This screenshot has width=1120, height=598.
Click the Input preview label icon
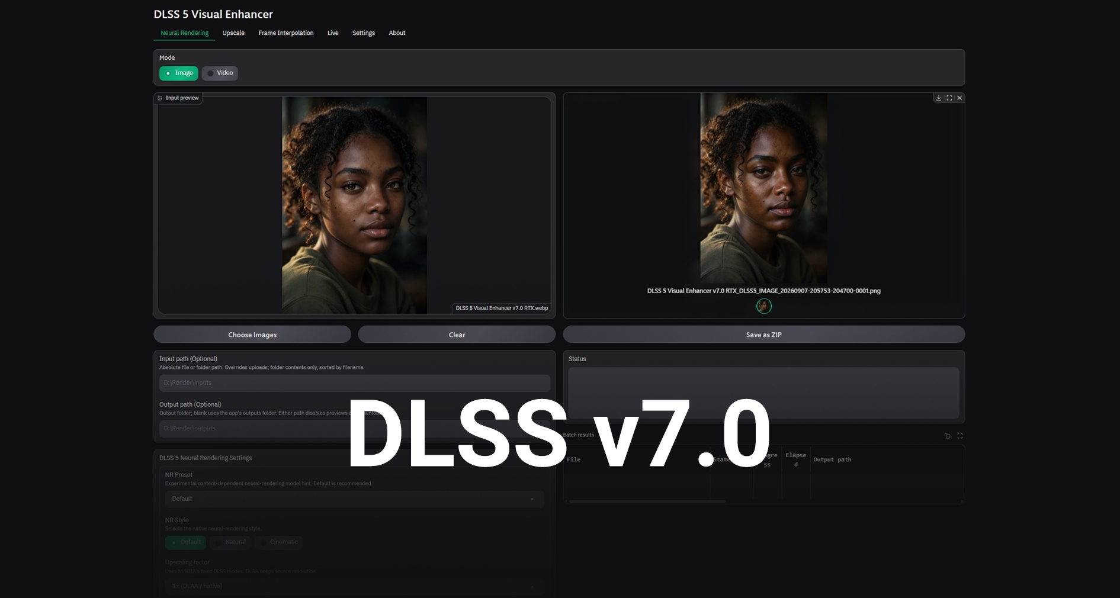[x=160, y=98]
